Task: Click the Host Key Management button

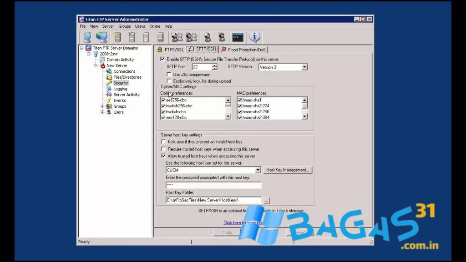Action: [x=288, y=170]
